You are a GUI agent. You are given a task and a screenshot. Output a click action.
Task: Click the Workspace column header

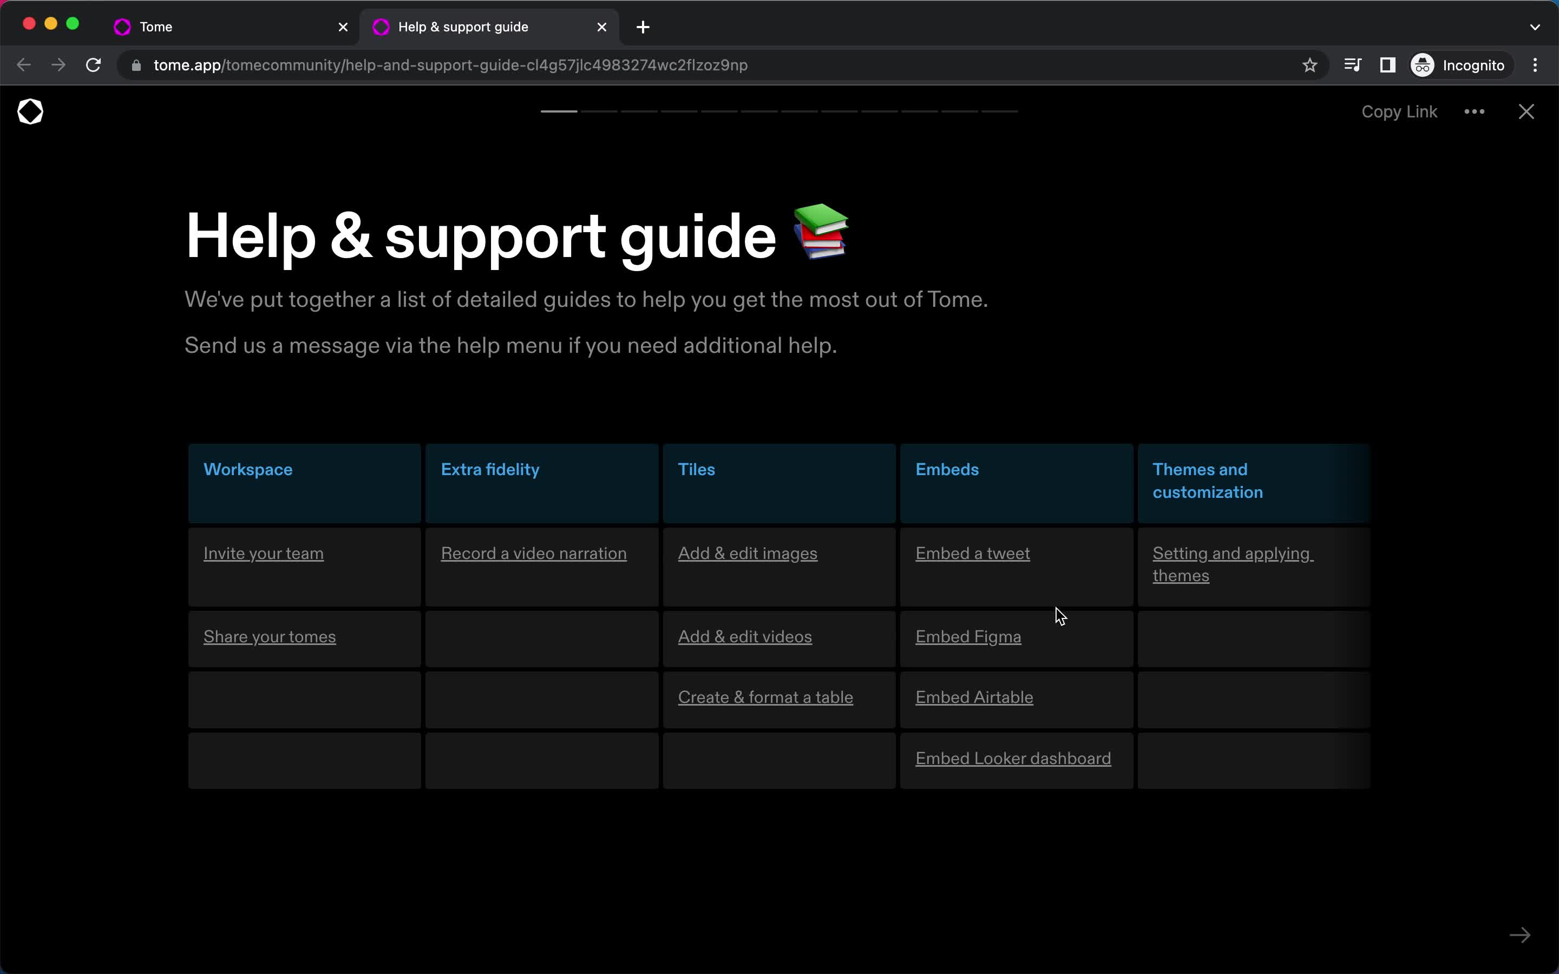(x=304, y=483)
